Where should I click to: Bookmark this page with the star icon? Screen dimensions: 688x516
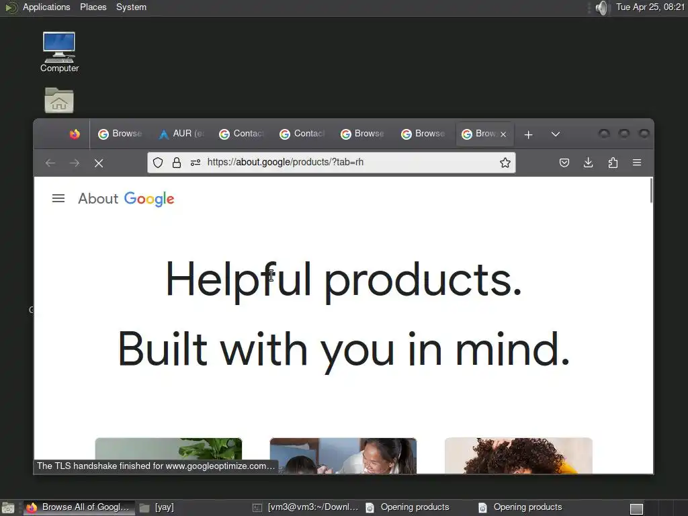505,163
